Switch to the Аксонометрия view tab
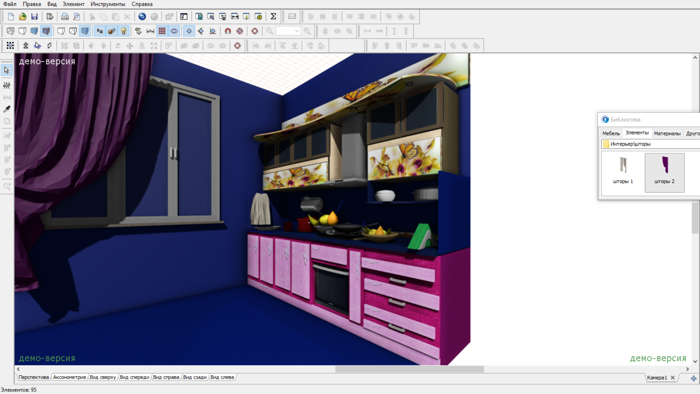 (69, 377)
